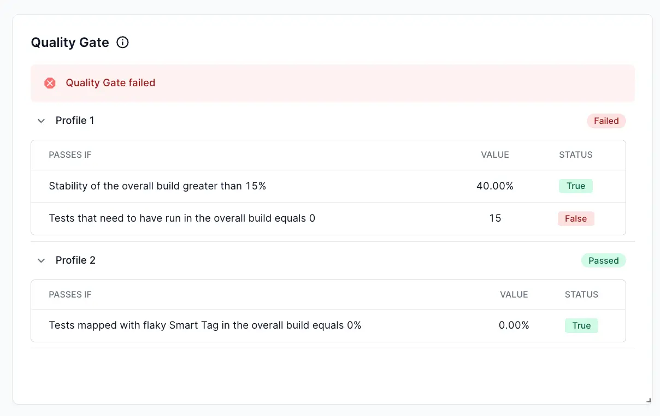Viewport: 660px width, 416px height.
Task: Collapse the Profile 1 section chevron
Action: pos(41,121)
